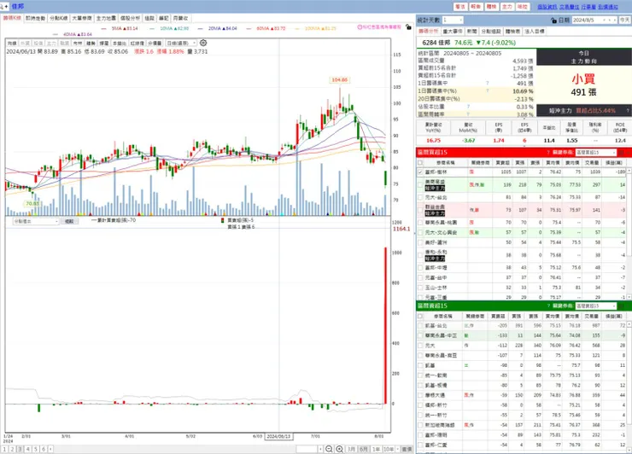Screen dimensions: 632x454
Task: Toggle the 本益比 indicator button
Action: pyautogui.click(x=120, y=44)
